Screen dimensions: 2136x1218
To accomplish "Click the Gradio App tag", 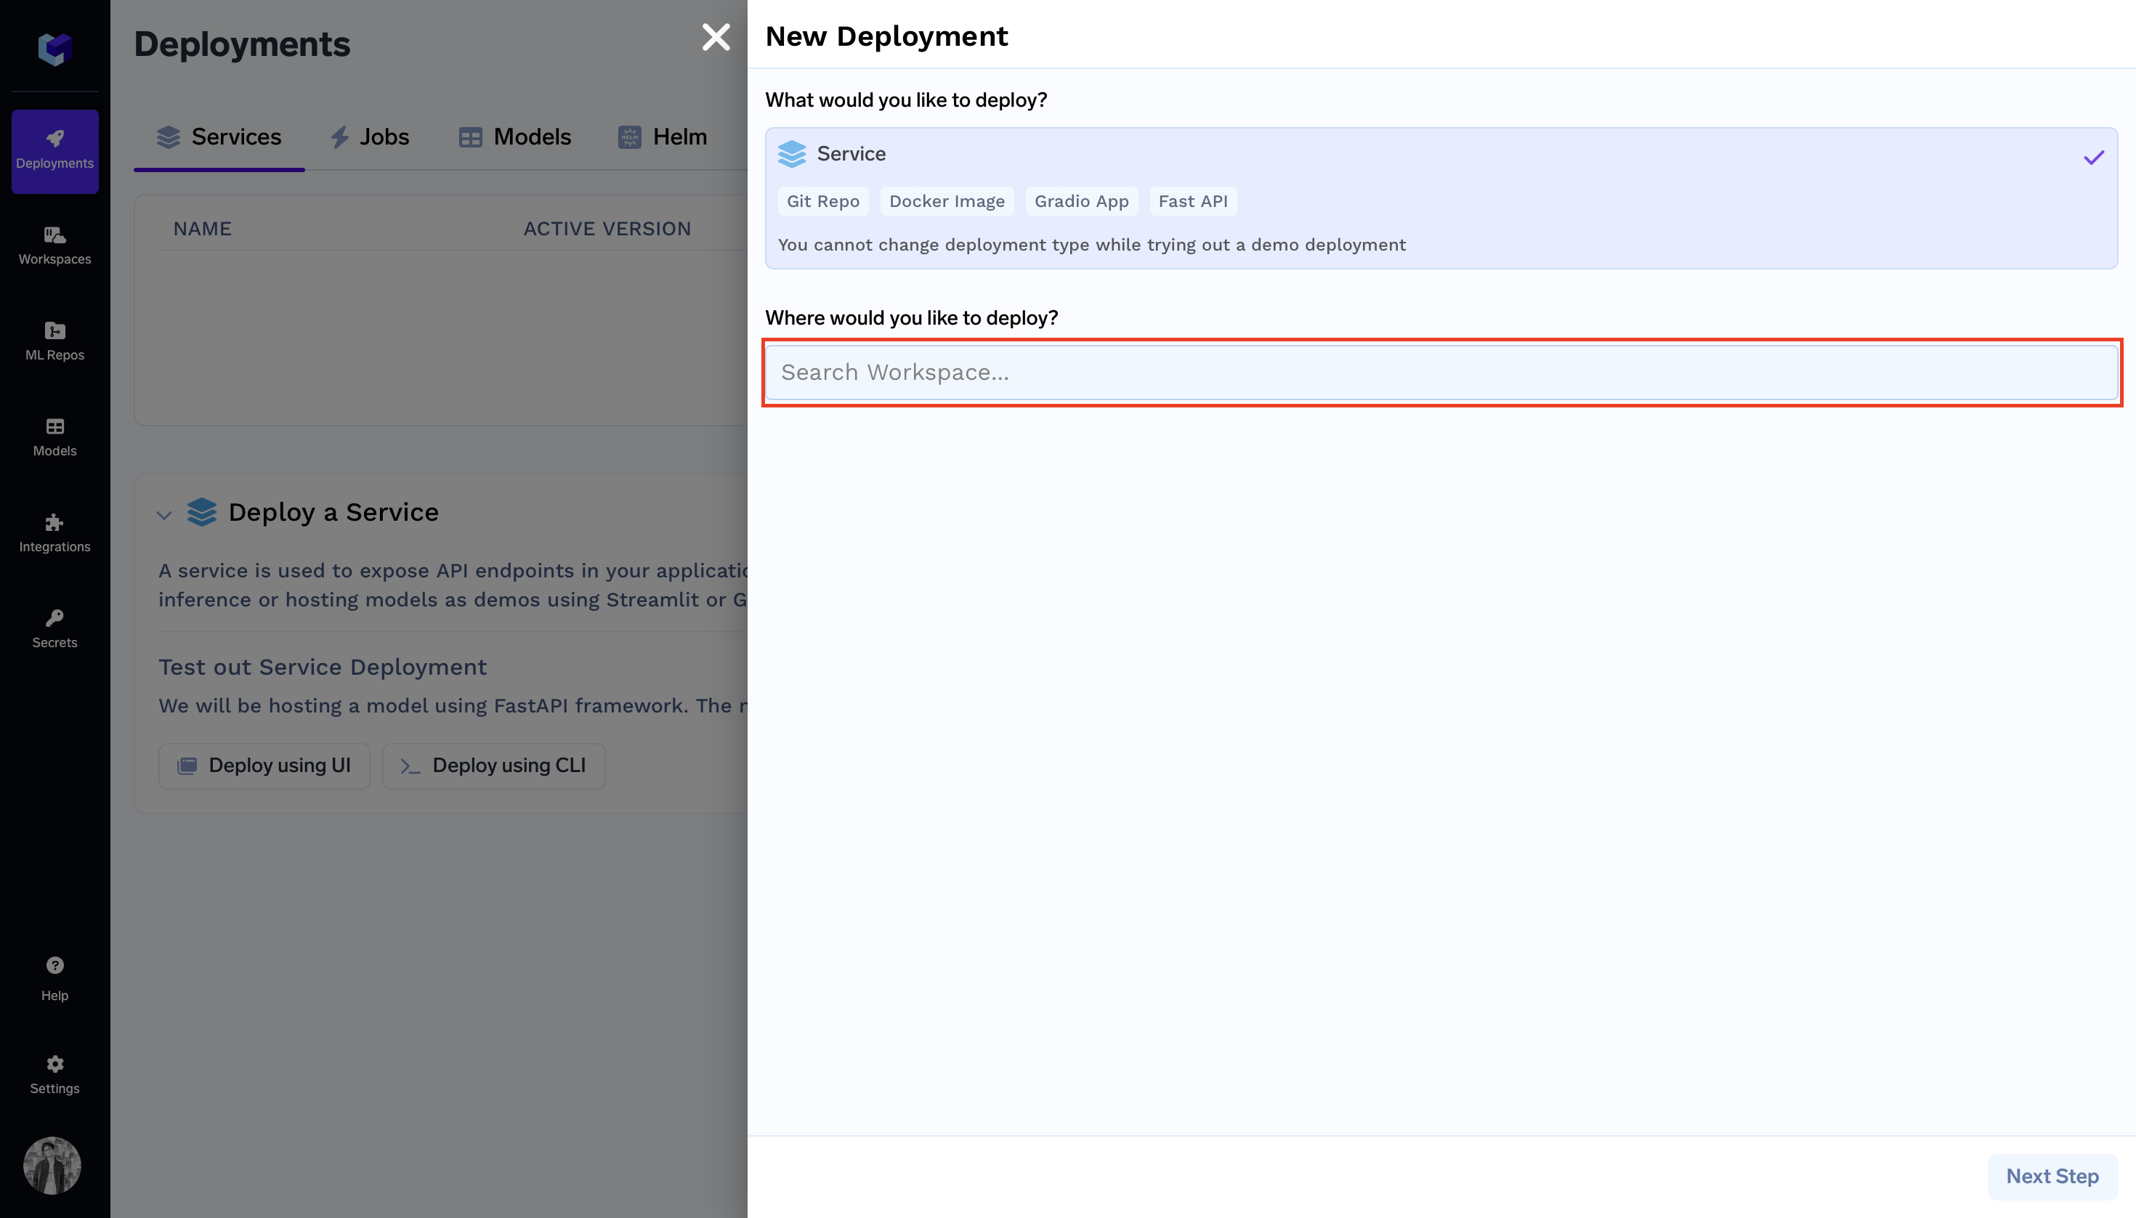I will click(x=1081, y=202).
